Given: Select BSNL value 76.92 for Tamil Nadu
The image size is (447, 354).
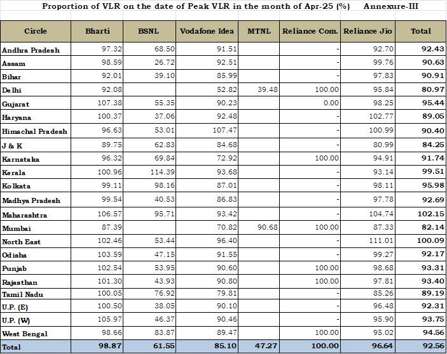Looking at the screenshot, I should pyautogui.click(x=165, y=293).
